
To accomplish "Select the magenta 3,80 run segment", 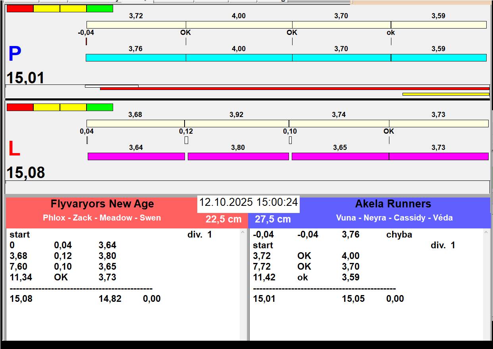I will click(x=238, y=157).
